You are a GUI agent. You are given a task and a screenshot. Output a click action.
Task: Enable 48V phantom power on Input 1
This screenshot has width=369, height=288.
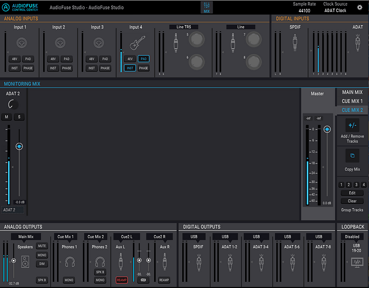coord(14,59)
